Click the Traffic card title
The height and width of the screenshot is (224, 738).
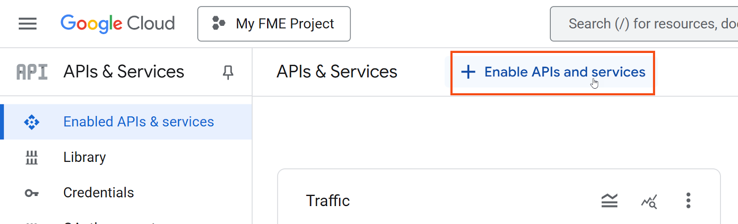click(328, 201)
